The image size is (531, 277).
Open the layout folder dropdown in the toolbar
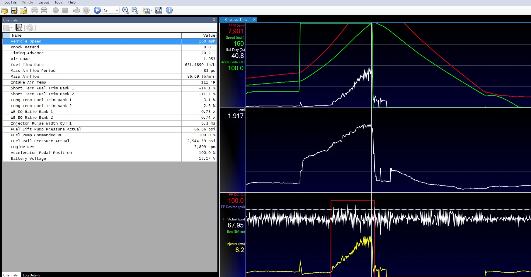coord(147,11)
